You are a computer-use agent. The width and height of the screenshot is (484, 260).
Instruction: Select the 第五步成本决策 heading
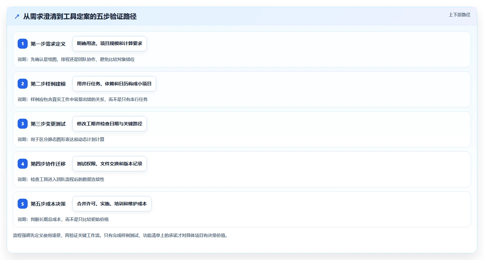pos(48,204)
